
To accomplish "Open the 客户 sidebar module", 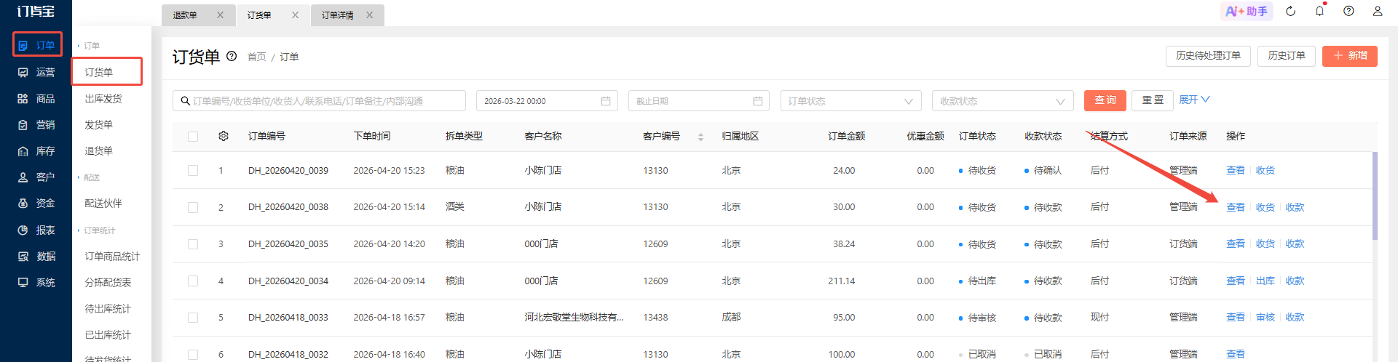I will [x=36, y=177].
